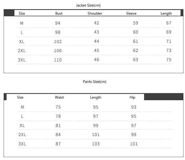Viewport: 185px width, 160px height.
Task: Click shoulder value 44 for XL
Action: [97, 41]
